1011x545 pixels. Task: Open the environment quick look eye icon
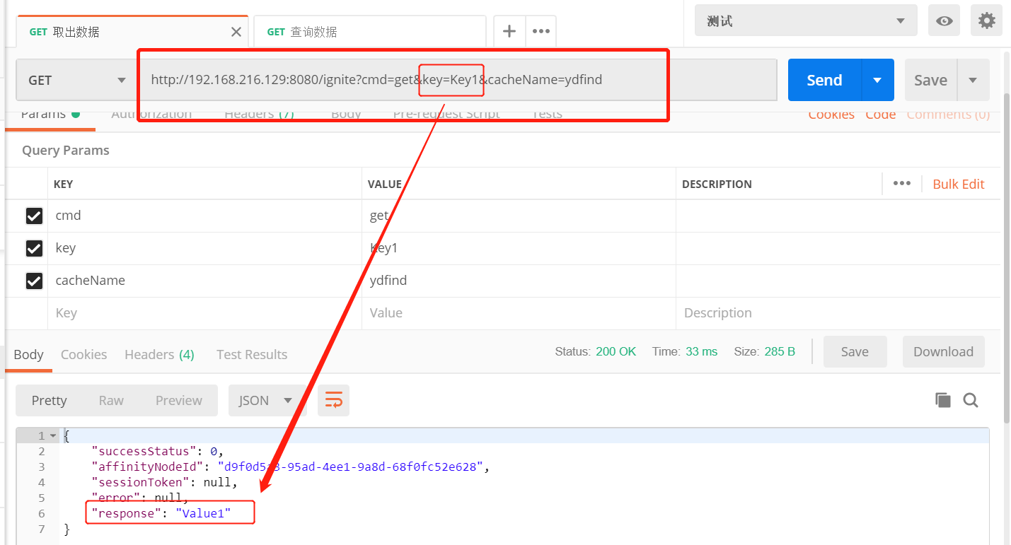point(945,20)
